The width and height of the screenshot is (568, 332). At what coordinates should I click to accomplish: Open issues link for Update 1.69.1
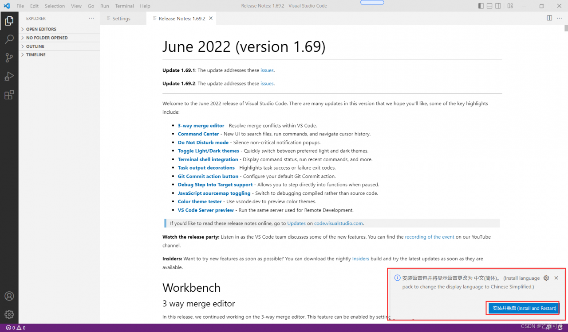pos(267,70)
